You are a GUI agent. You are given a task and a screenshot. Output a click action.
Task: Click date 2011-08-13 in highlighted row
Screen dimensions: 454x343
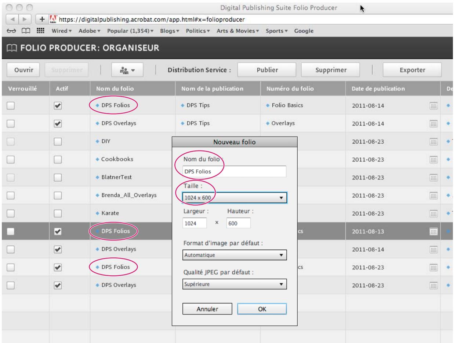[x=368, y=231]
